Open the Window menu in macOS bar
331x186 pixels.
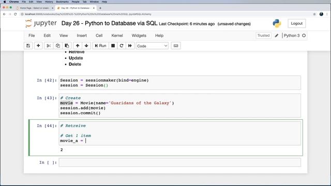(x=94, y=2)
